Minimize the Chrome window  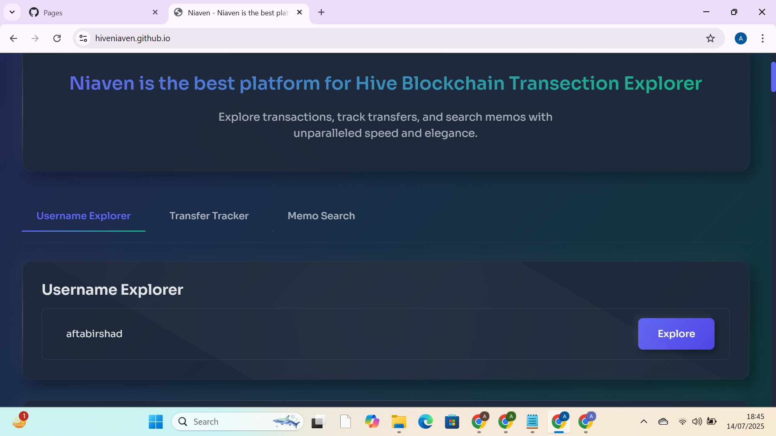706,12
